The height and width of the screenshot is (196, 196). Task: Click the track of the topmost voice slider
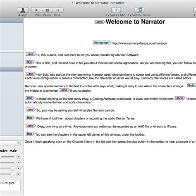pos(7,157)
